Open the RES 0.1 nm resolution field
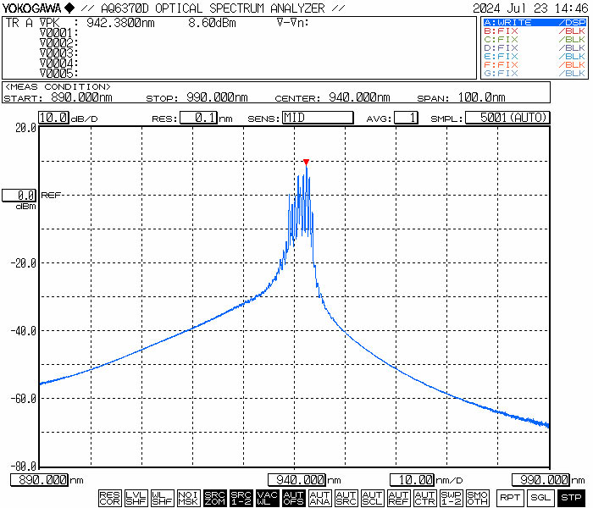This screenshot has width=593, height=508. coord(197,118)
